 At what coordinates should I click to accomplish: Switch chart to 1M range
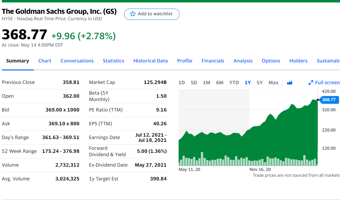click(206, 82)
